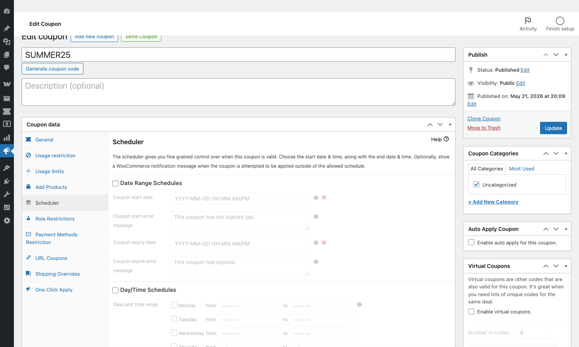Clear the coupon start date red X
Screen dimensions: 579x347
point(324,197)
